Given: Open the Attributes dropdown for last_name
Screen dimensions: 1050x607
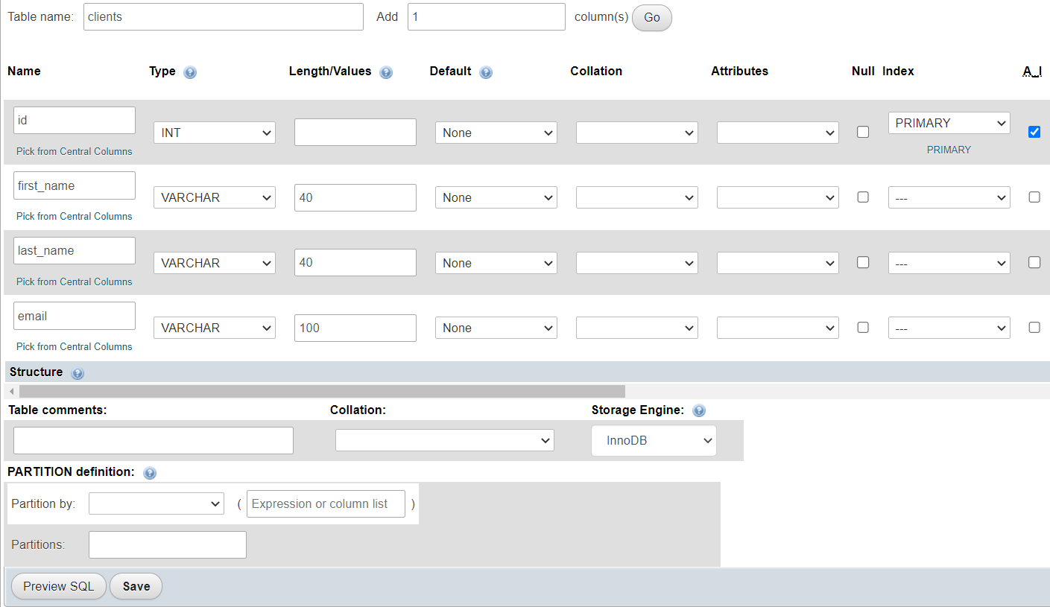Looking at the screenshot, I should (x=778, y=263).
